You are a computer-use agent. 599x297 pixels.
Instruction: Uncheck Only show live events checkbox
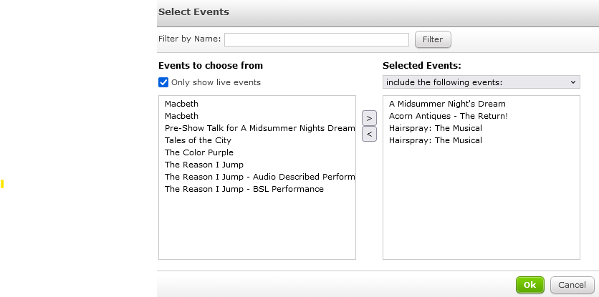coord(163,82)
